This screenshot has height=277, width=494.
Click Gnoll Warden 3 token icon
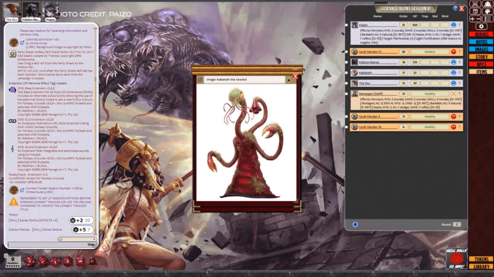point(355,117)
